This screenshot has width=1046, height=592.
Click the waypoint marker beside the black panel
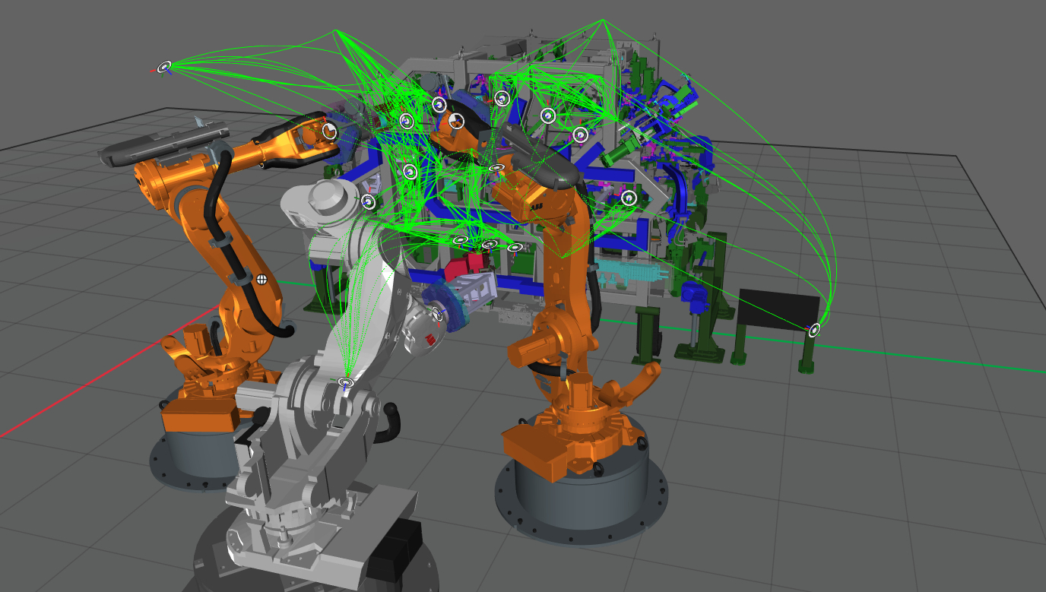tap(815, 330)
